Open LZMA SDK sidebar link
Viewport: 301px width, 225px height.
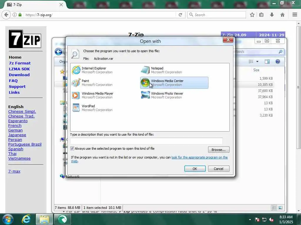tap(19, 69)
